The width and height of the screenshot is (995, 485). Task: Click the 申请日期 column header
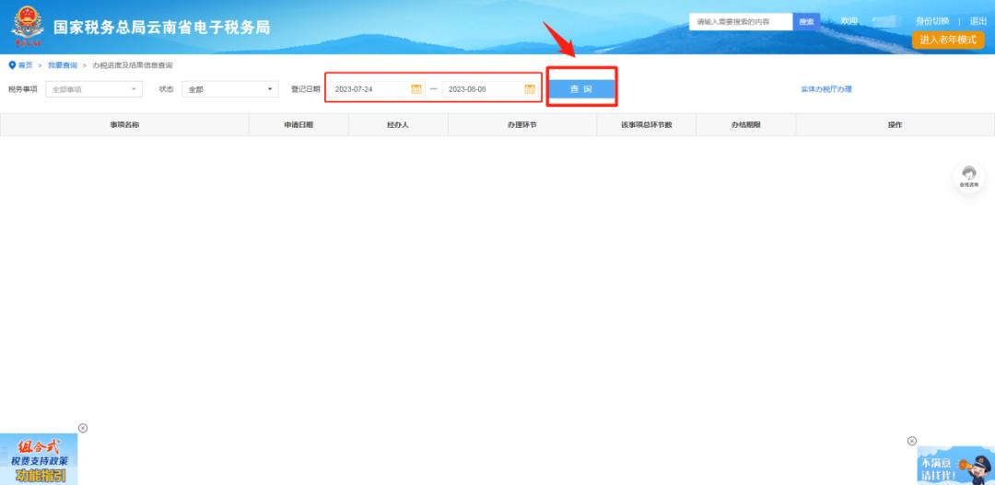298,125
